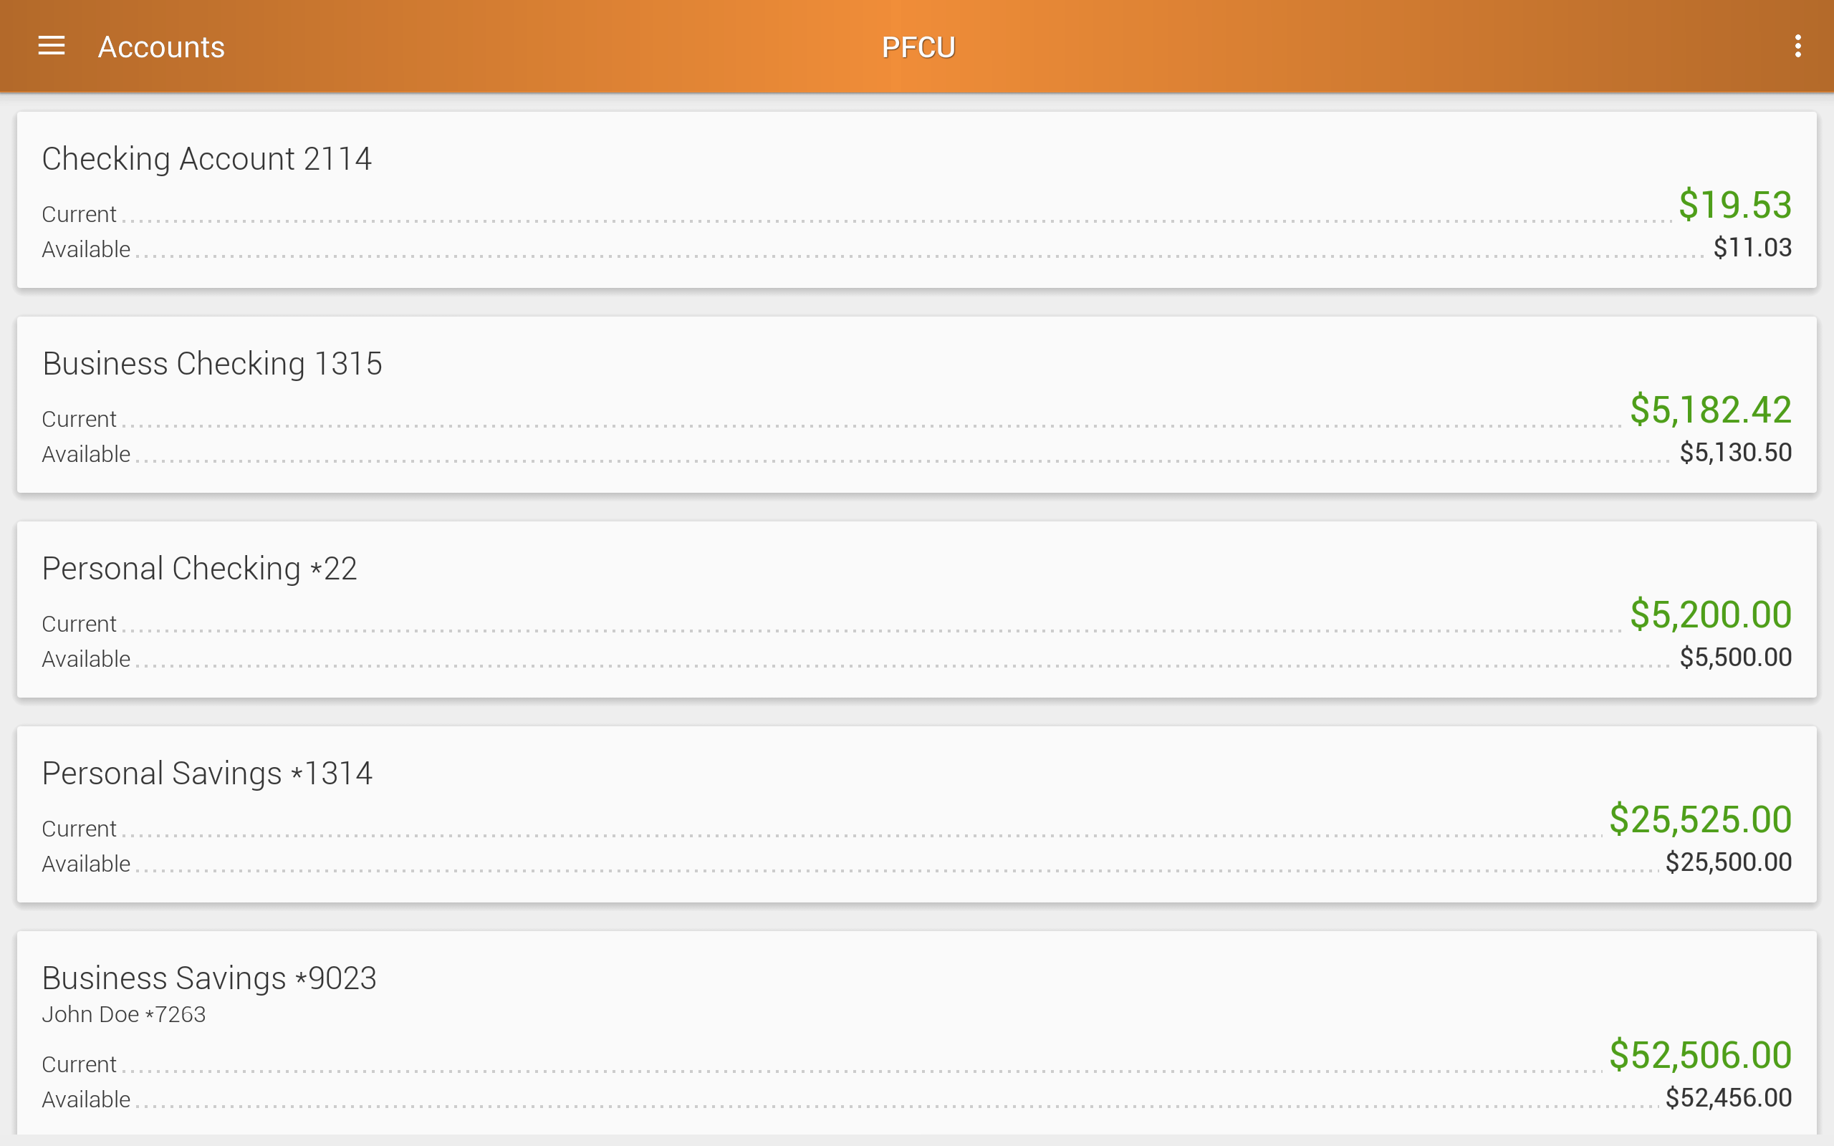Image resolution: width=1834 pixels, height=1146 pixels.
Task: Select the $5,200.00 current balance
Action: pos(1711,615)
